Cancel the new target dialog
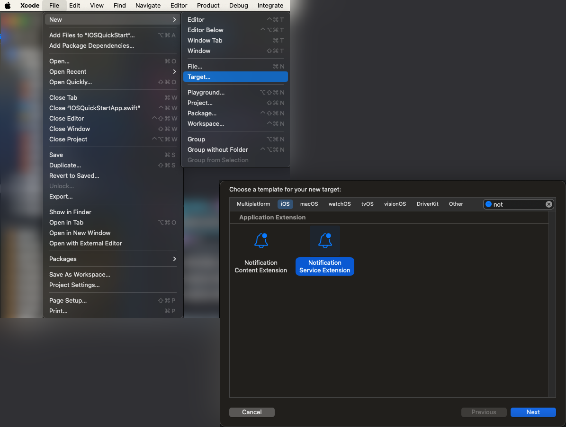 pyautogui.click(x=252, y=412)
